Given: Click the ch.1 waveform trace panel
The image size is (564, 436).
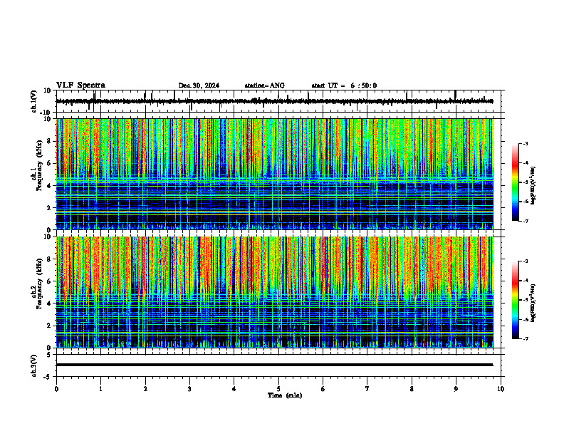Looking at the screenshot, I should 280,101.
